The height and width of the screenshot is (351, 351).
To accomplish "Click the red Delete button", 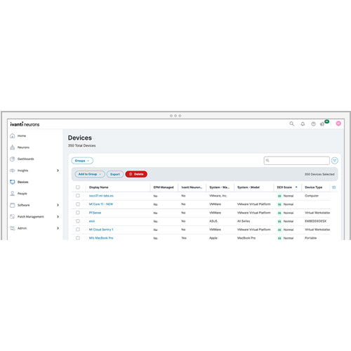I will click(136, 174).
